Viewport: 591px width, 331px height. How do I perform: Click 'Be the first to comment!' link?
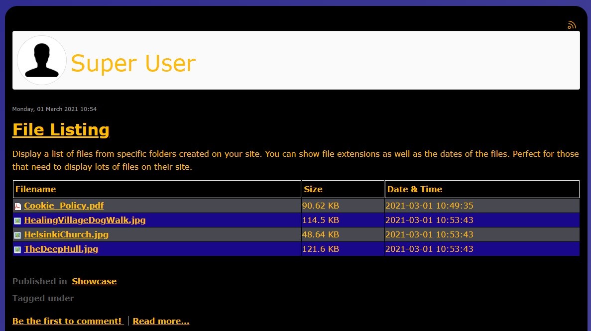tap(68, 321)
